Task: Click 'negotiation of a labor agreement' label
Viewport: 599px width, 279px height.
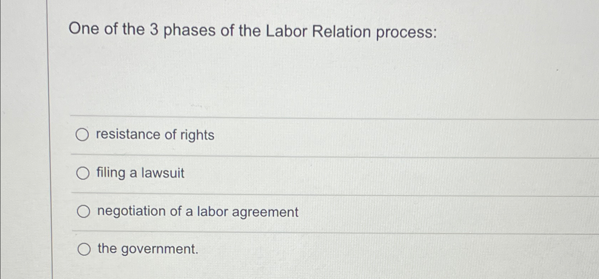Action: pyautogui.click(x=197, y=211)
